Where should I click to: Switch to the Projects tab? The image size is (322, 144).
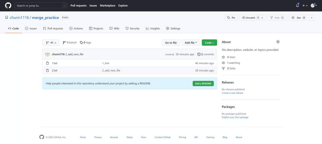click(x=96, y=28)
